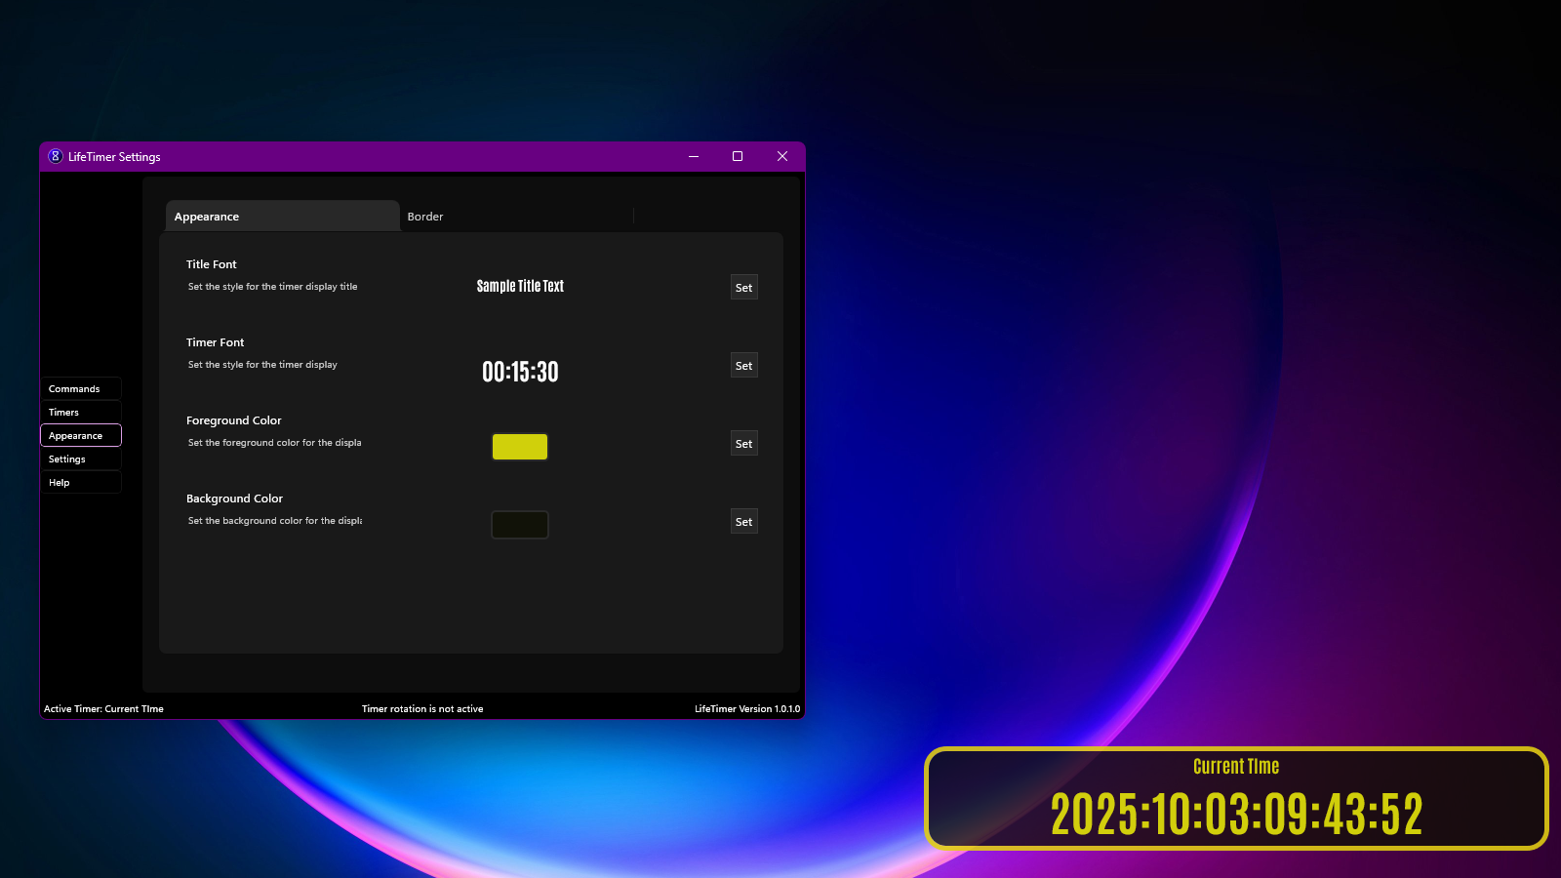The height and width of the screenshot is (878, 1561).
Task: Click the dark background color swatch
Action: pyautogui.click(x=519, y=524)
